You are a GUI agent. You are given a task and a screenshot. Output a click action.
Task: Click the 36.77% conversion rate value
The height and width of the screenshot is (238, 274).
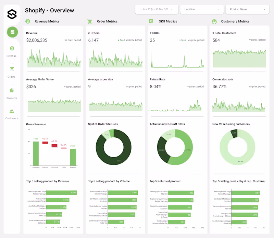click(x=219, y=87)
